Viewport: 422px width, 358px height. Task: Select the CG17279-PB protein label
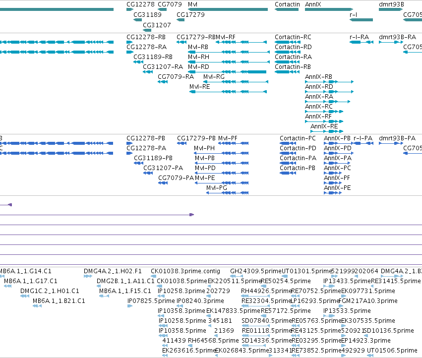coord(196,138)
